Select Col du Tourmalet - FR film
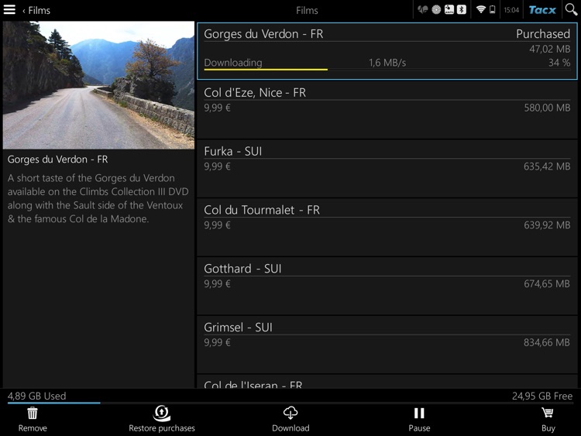This screenshot has width=581, height=436. tap(387, 228)
